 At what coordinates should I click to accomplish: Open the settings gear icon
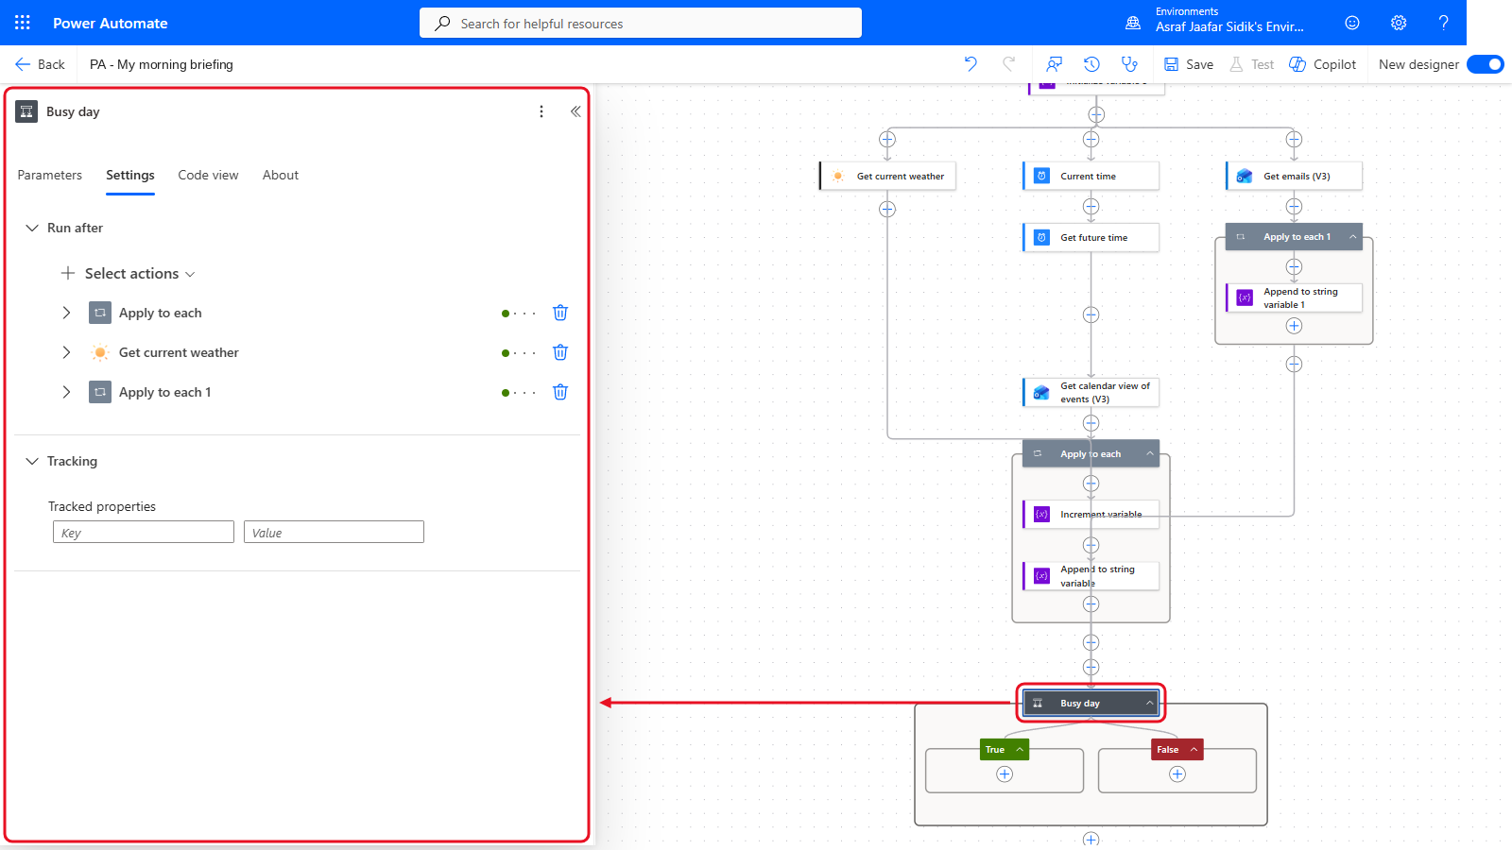tap(1399, 23)
